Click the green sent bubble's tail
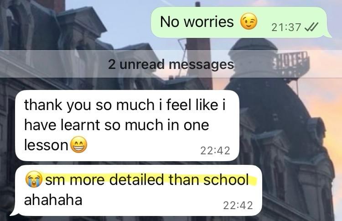Screen dimensions: 342x221 [x=328, y=35]
